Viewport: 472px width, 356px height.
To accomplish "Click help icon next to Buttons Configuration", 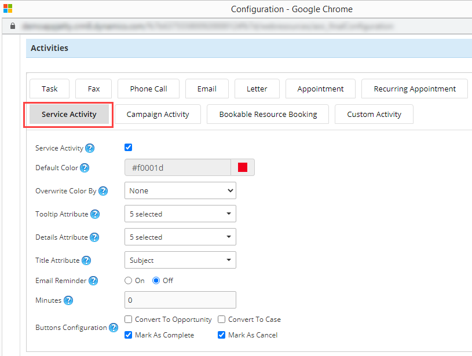I will (x=113, y=328).
